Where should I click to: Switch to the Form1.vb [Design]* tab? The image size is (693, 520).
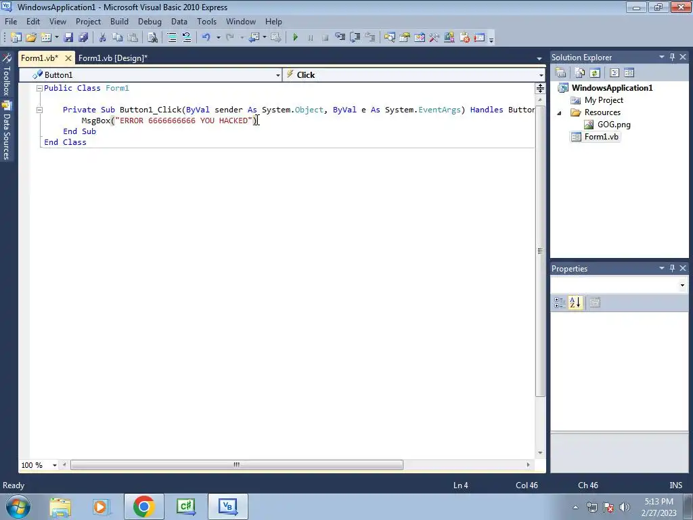[113, 58]
